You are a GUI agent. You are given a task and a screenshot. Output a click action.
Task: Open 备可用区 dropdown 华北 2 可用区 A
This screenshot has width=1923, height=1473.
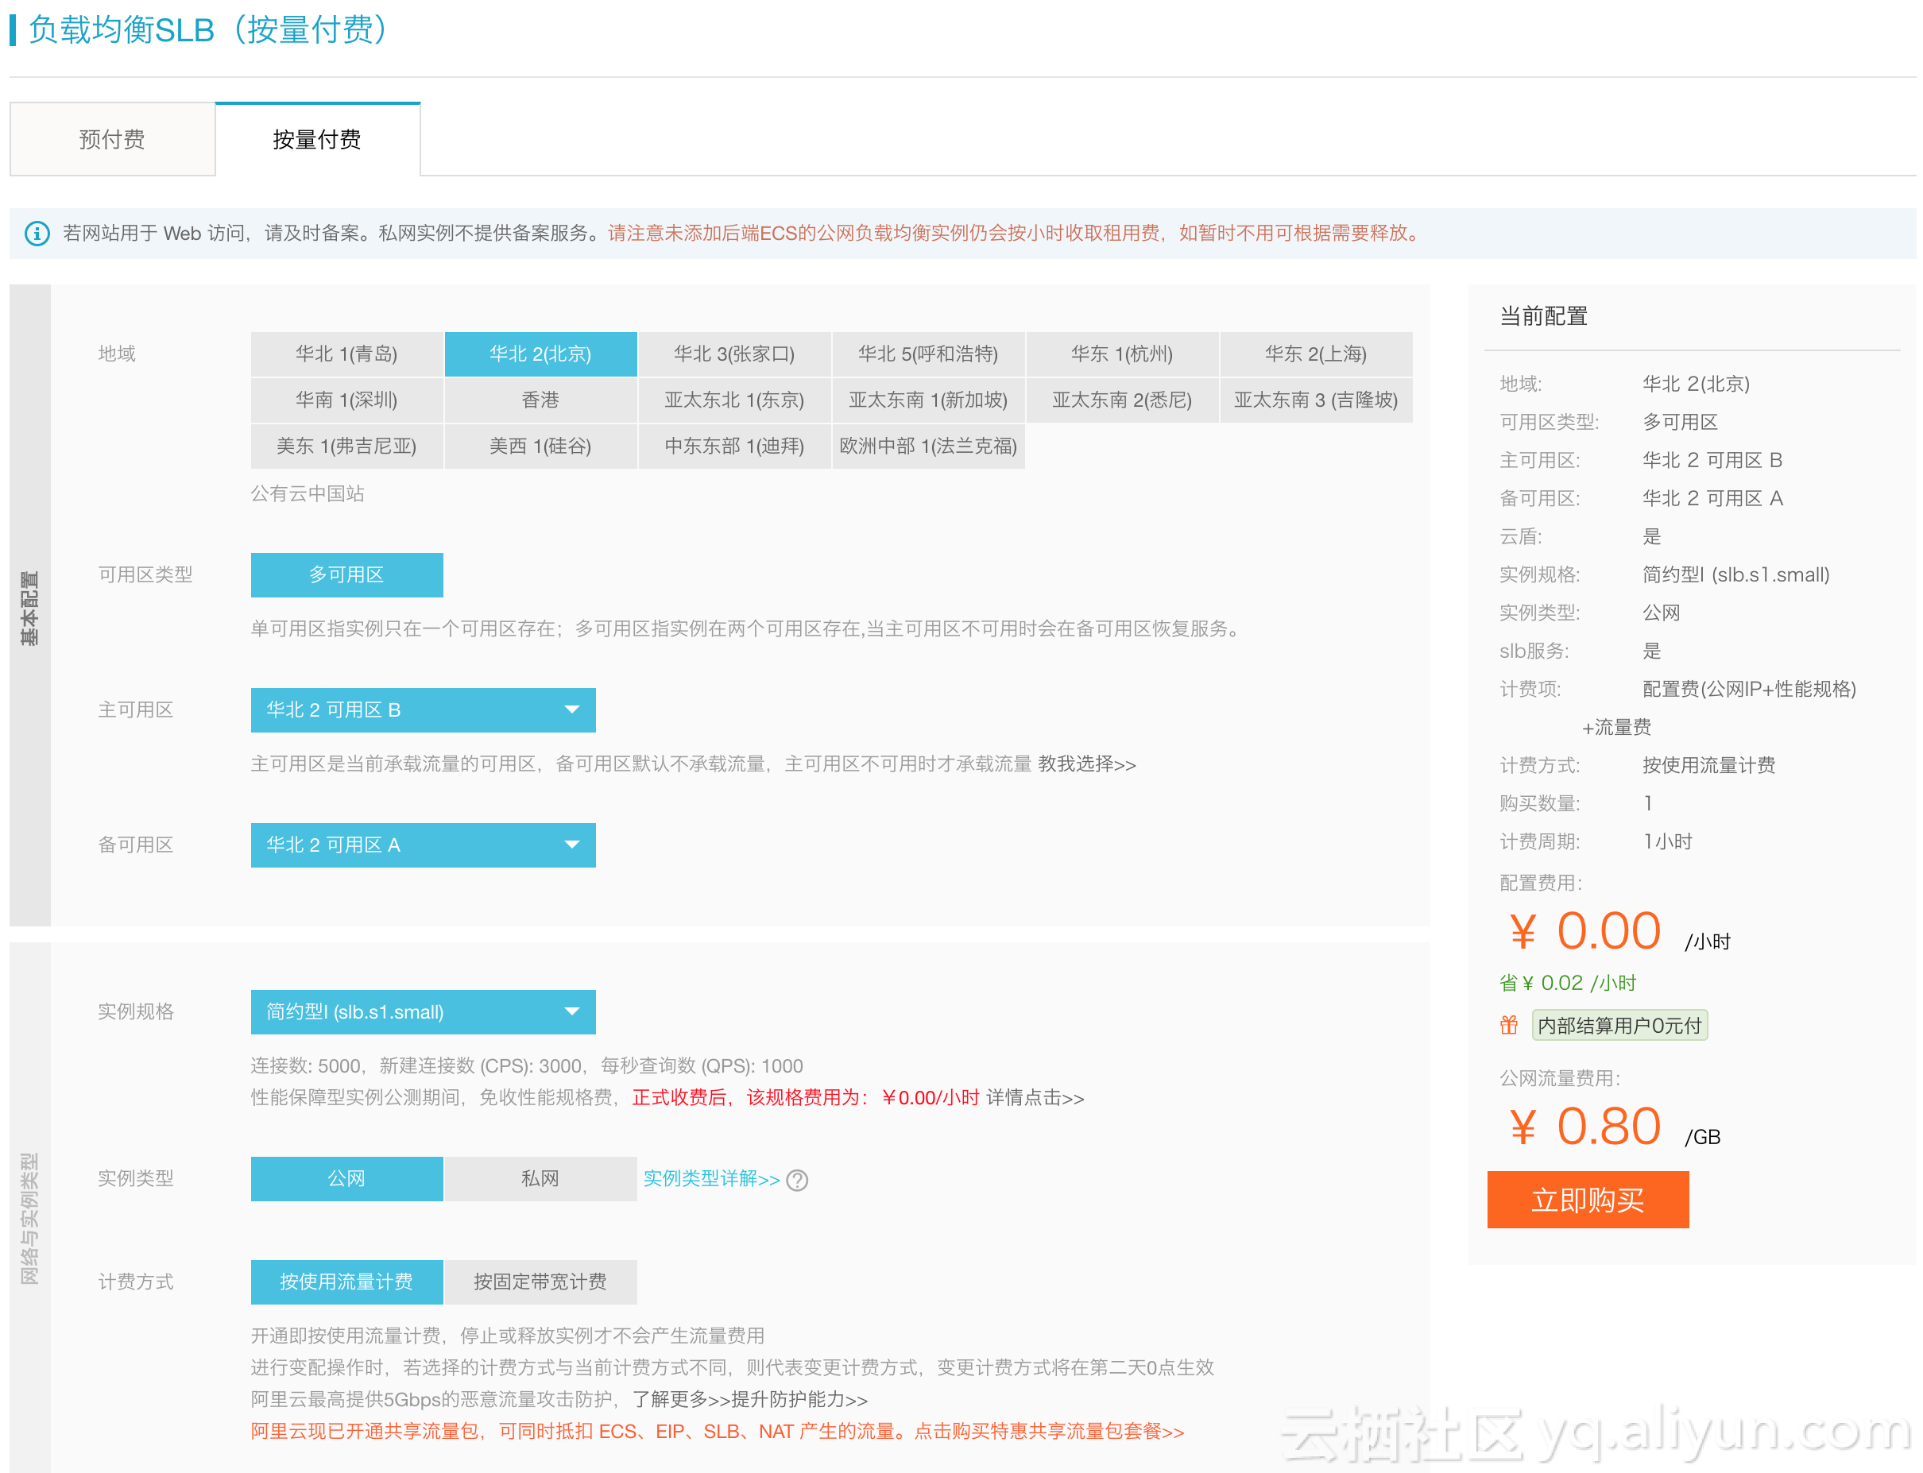pos(422,845)
